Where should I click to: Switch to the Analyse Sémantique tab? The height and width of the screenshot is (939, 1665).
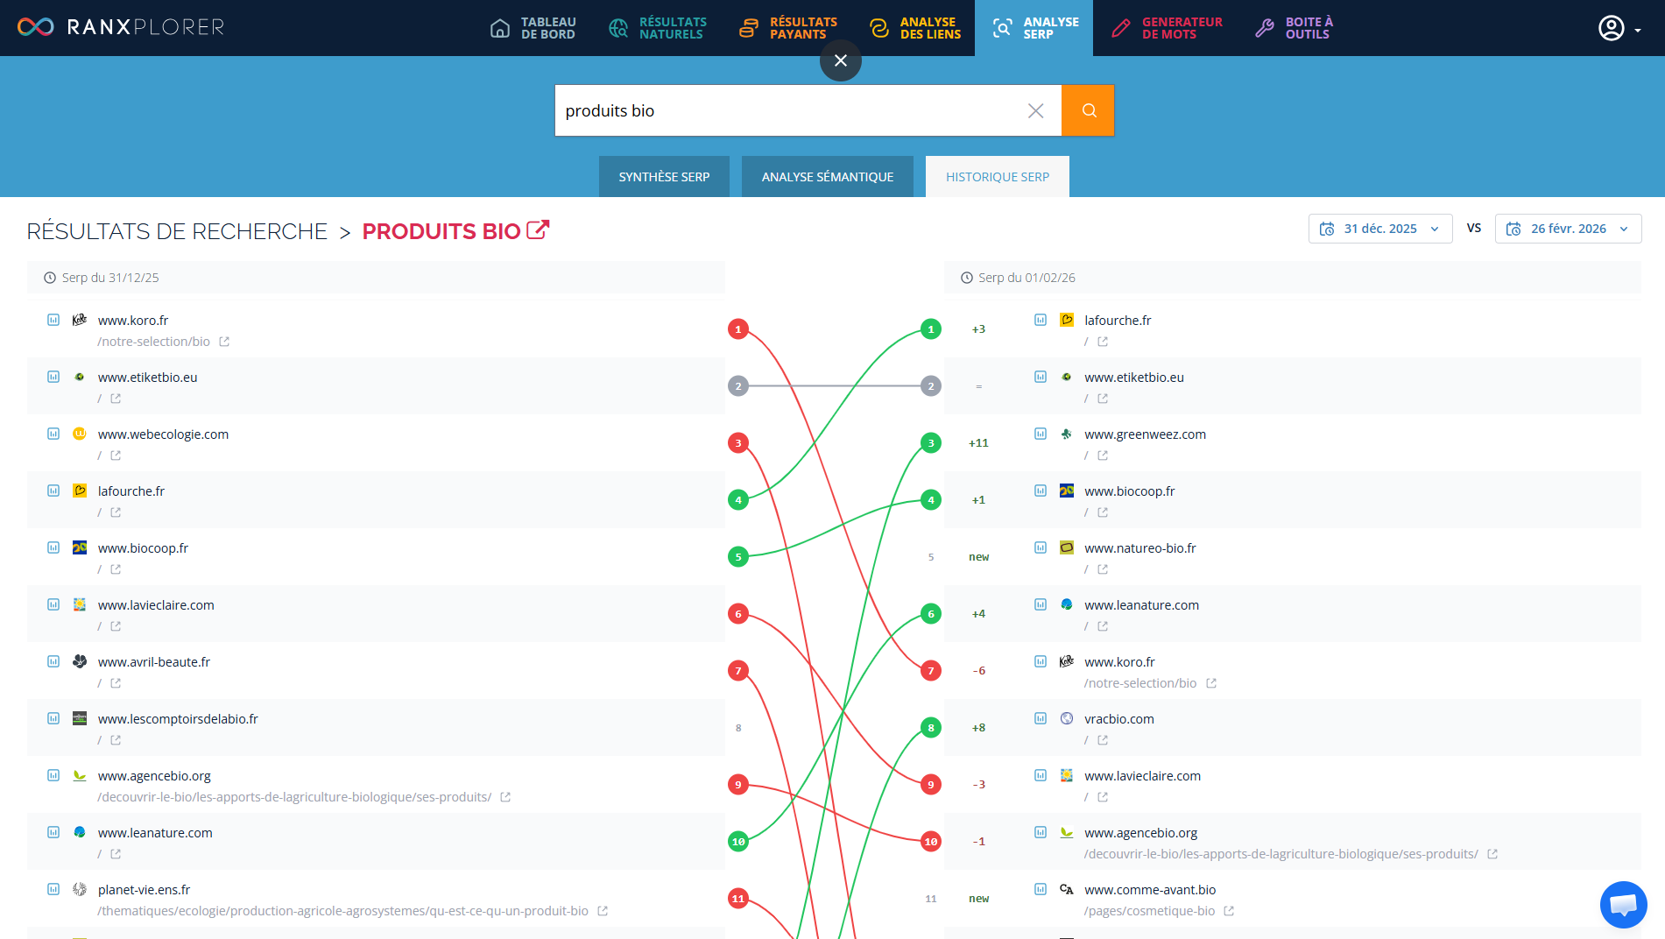[827, 177]
